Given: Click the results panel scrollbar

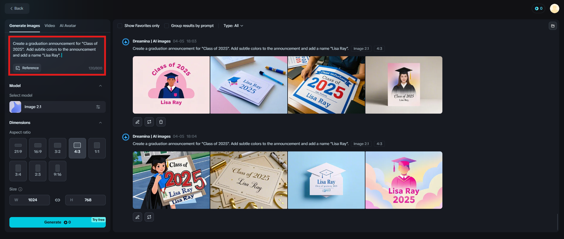Looking at the screenshot, I should point(557,222).
